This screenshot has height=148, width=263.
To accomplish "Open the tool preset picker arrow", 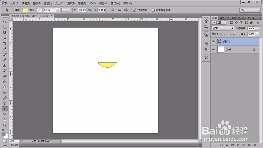I will point(11,10).
